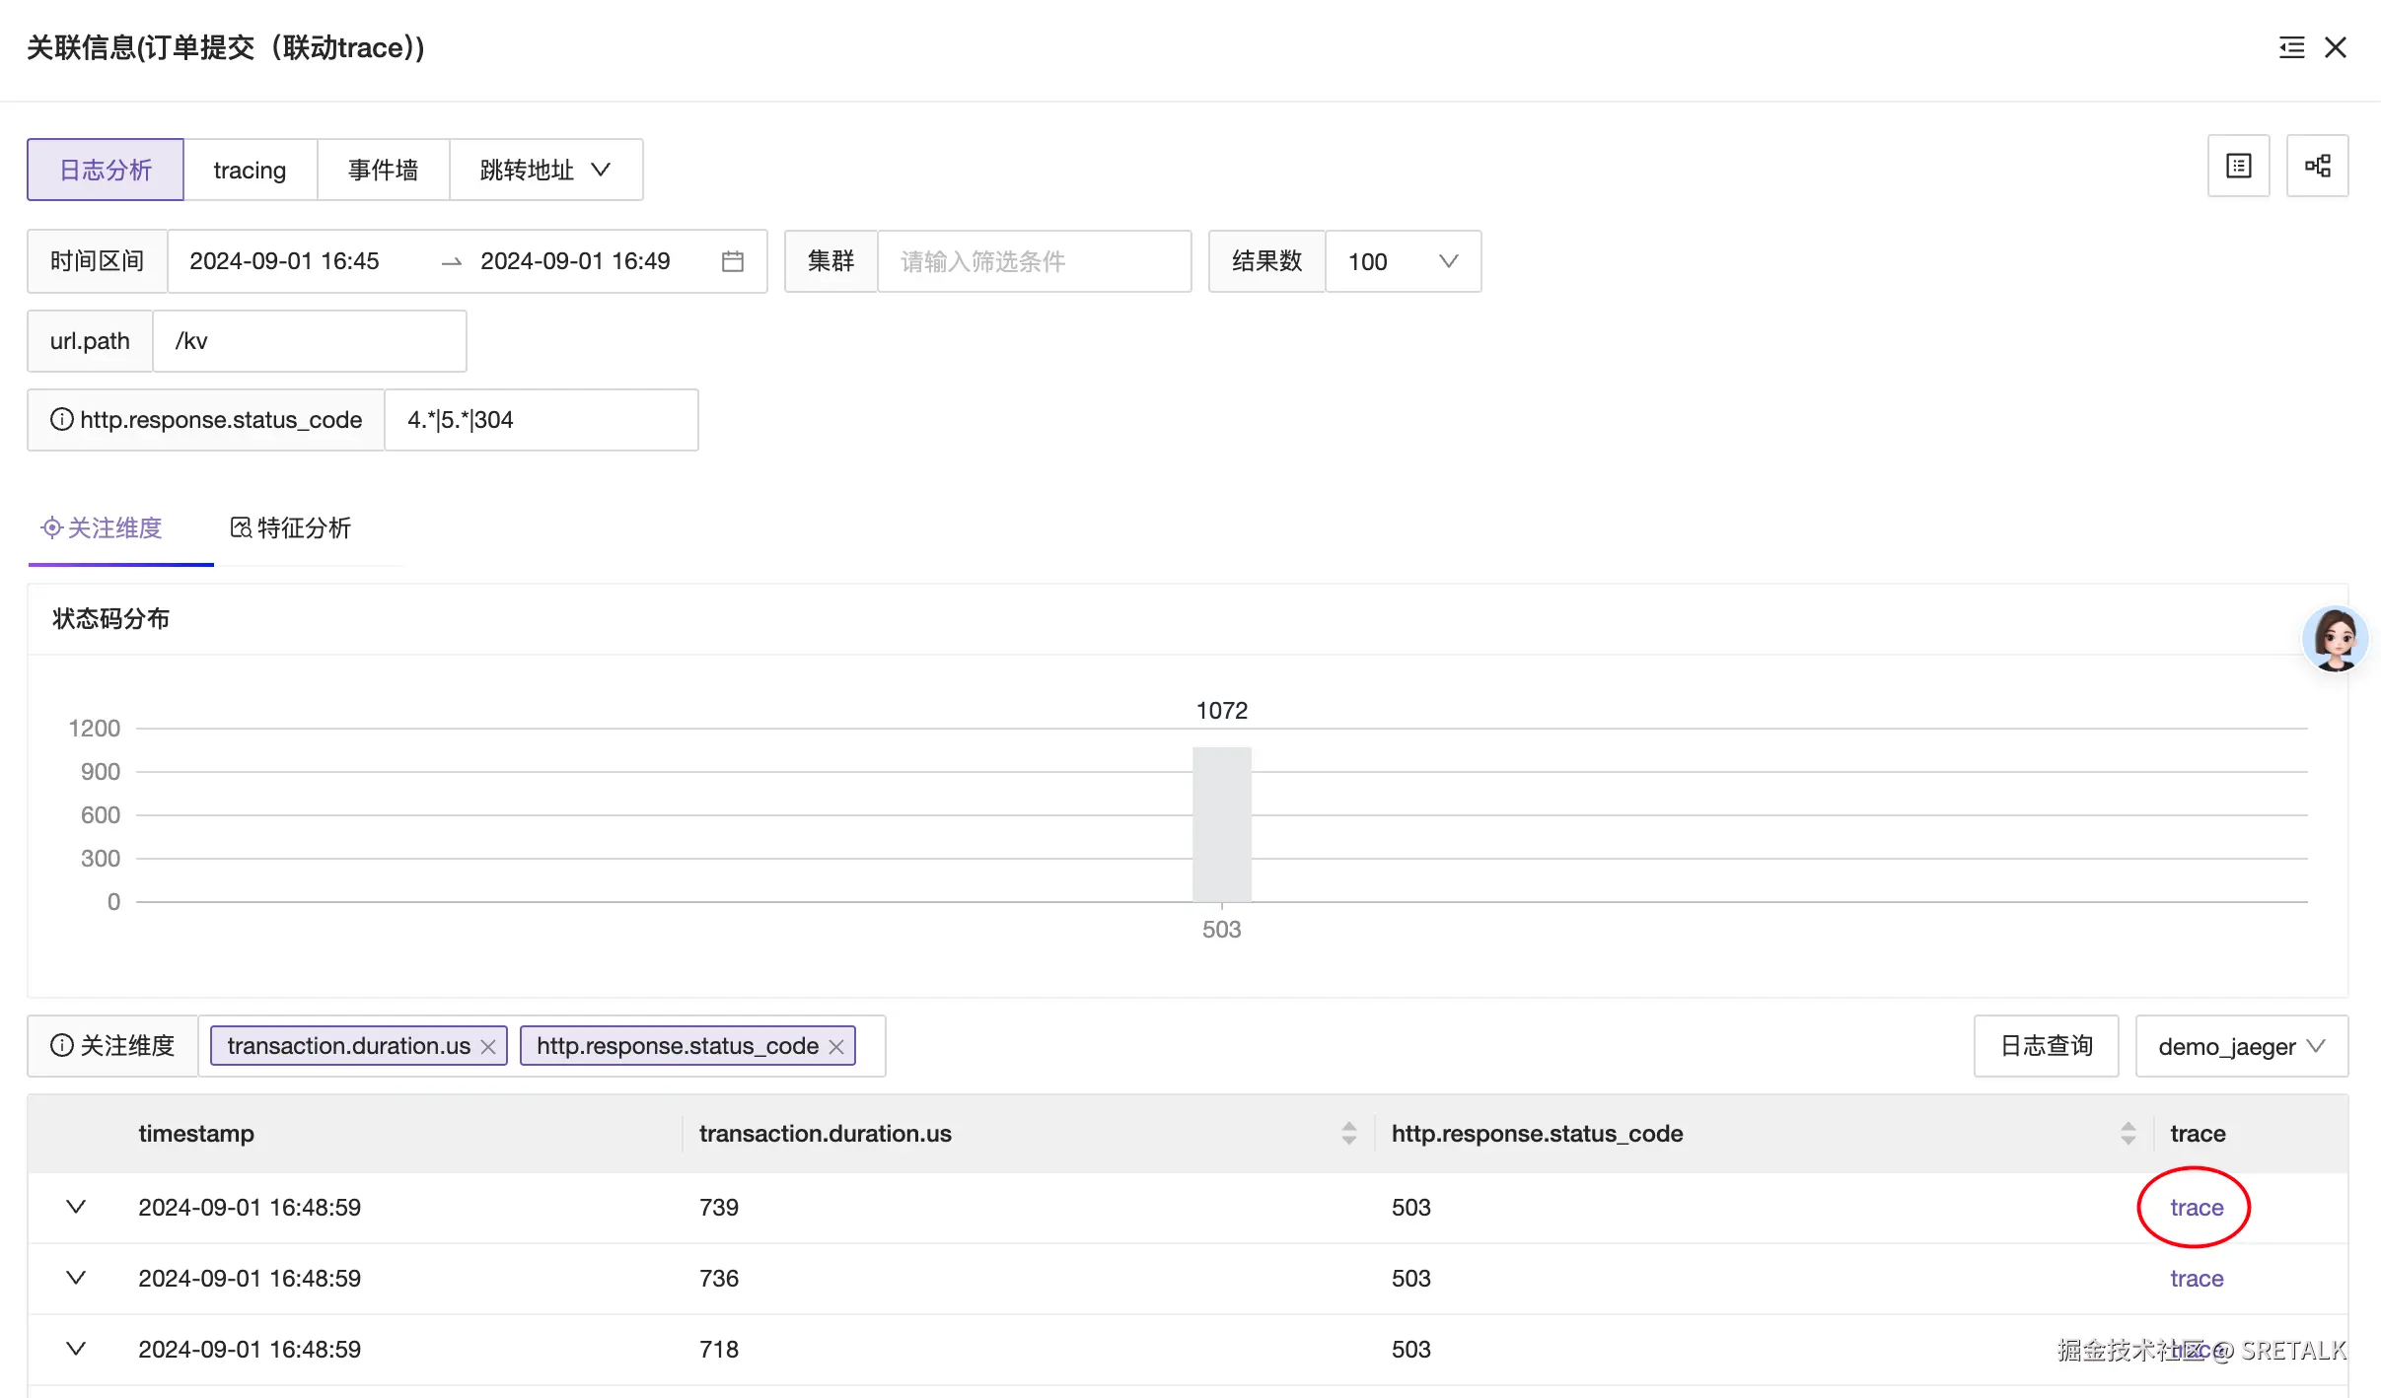2381x1398 pixels.
Task: Expand the log row with duration 718
Action: 76,1349
